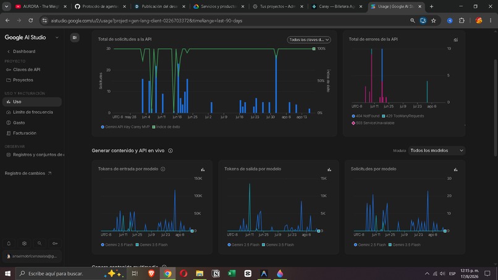
Task: Expand Google AI Studio chevron dropdown
Action: [x=57, y=38]
